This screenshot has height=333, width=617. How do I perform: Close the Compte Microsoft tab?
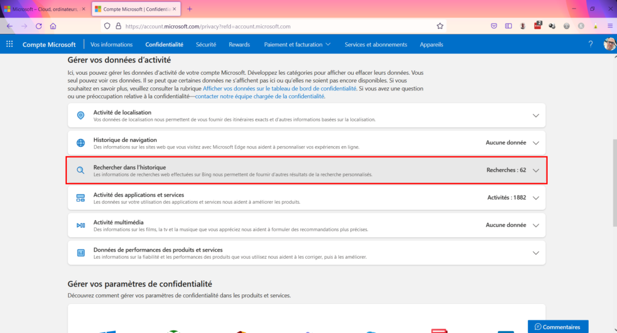[174, 8]
